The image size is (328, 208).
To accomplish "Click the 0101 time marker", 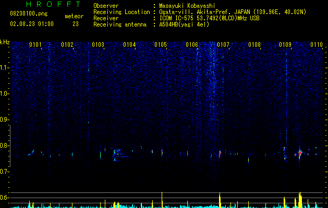I will (35, 45).
